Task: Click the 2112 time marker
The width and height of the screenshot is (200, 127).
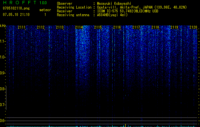Action: click(41, 27)
